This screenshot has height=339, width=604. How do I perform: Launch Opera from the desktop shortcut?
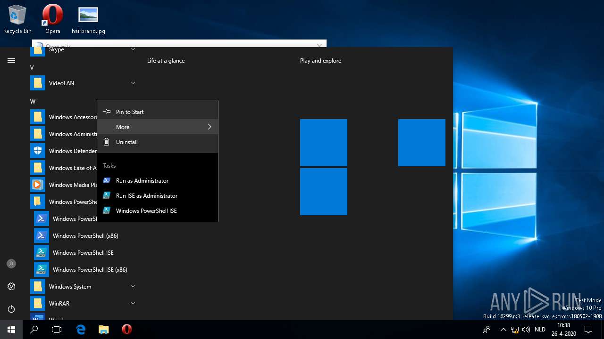point(53,19)
